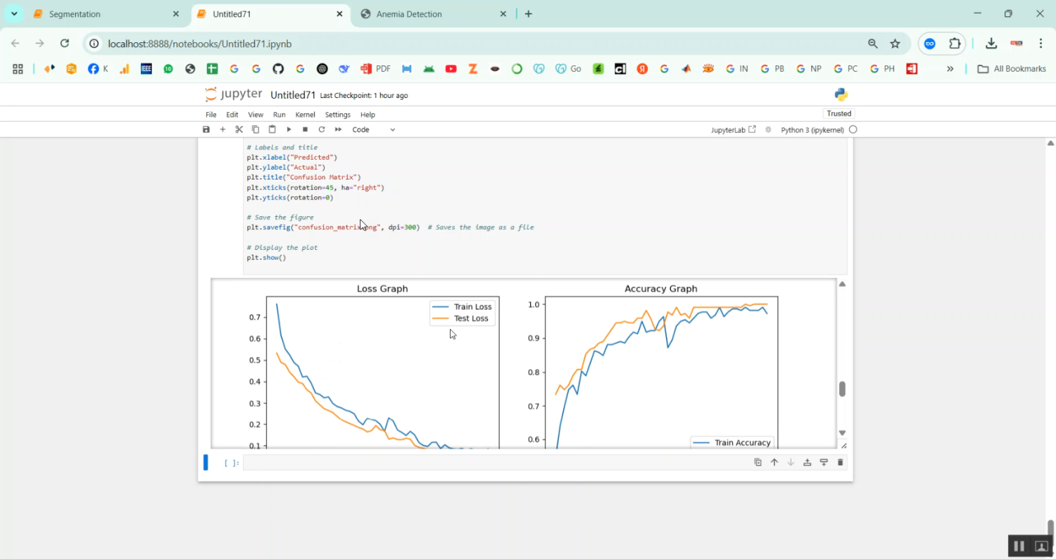Delete the empty cell using trash icon
The image size is (1056, 559).
(x=840, y=463)
